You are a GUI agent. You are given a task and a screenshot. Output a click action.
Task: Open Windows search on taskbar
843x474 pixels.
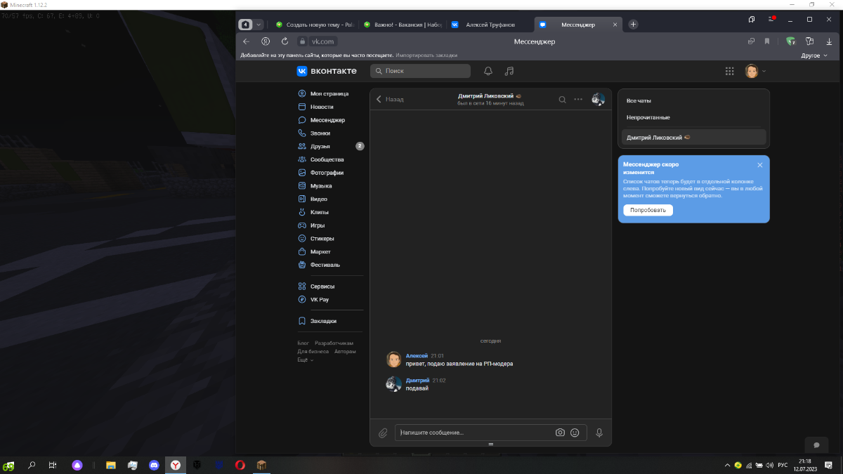click(31, 465)
